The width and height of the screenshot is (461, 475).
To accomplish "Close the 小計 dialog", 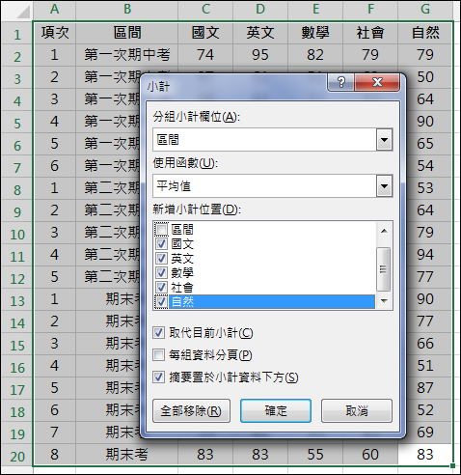I will click(377, 82).
